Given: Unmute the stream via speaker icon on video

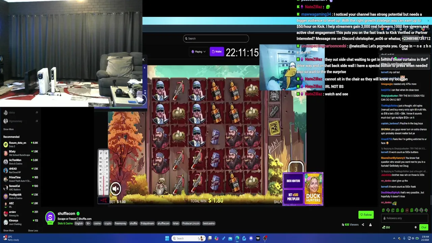Looking at the screenshot, I should click(x=115, y=189).
